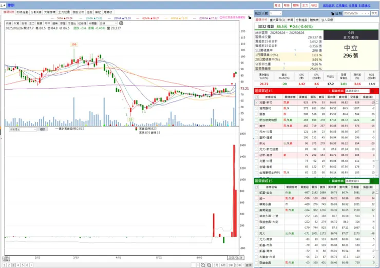Open the 關鍵券商 dropdown in red header
The height and width of the screenshot is (268, 380).
tap(357, 91)
